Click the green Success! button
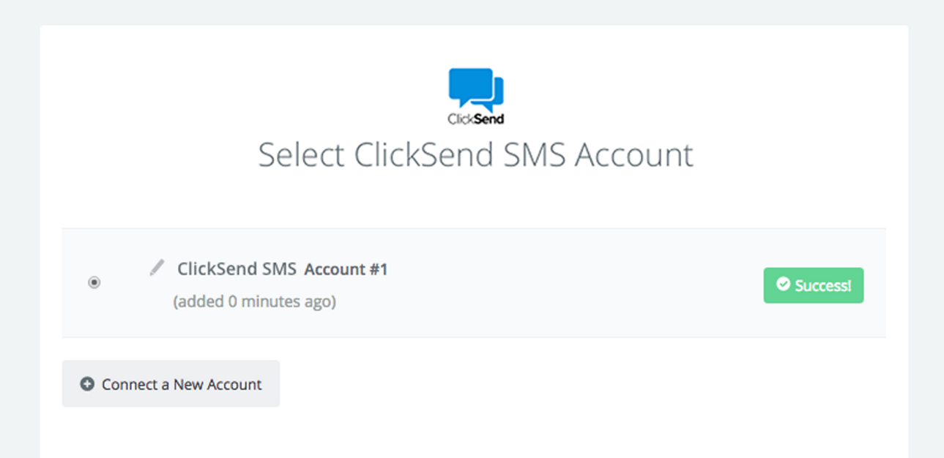The width and height of the screenshot is (944, 458). [814, 285]
